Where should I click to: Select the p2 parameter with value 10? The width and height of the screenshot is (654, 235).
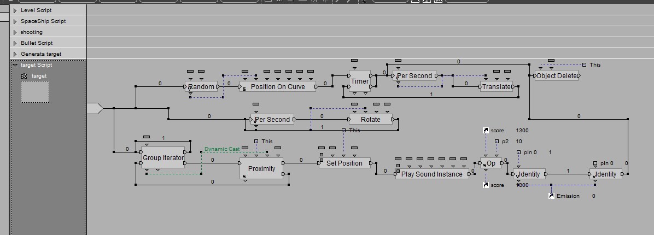(x=497, y=141)
